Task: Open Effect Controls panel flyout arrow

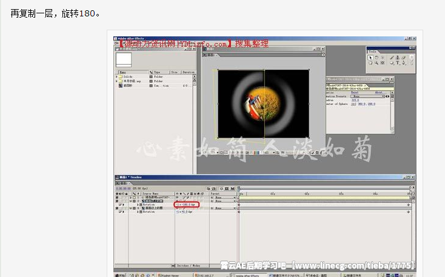Action: [x=392, y=93]
